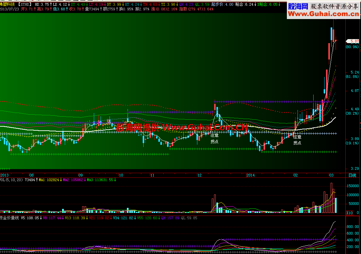Open the Www.Guhai.com.cn link in banner
361x254 pixels.
pyautogui.click(x=324, y=14)
